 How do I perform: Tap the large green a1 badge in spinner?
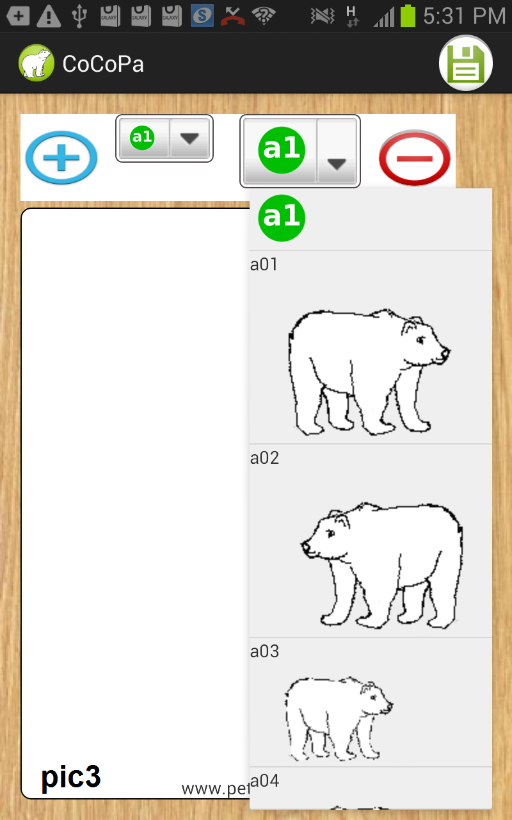(x=282, y=149)
